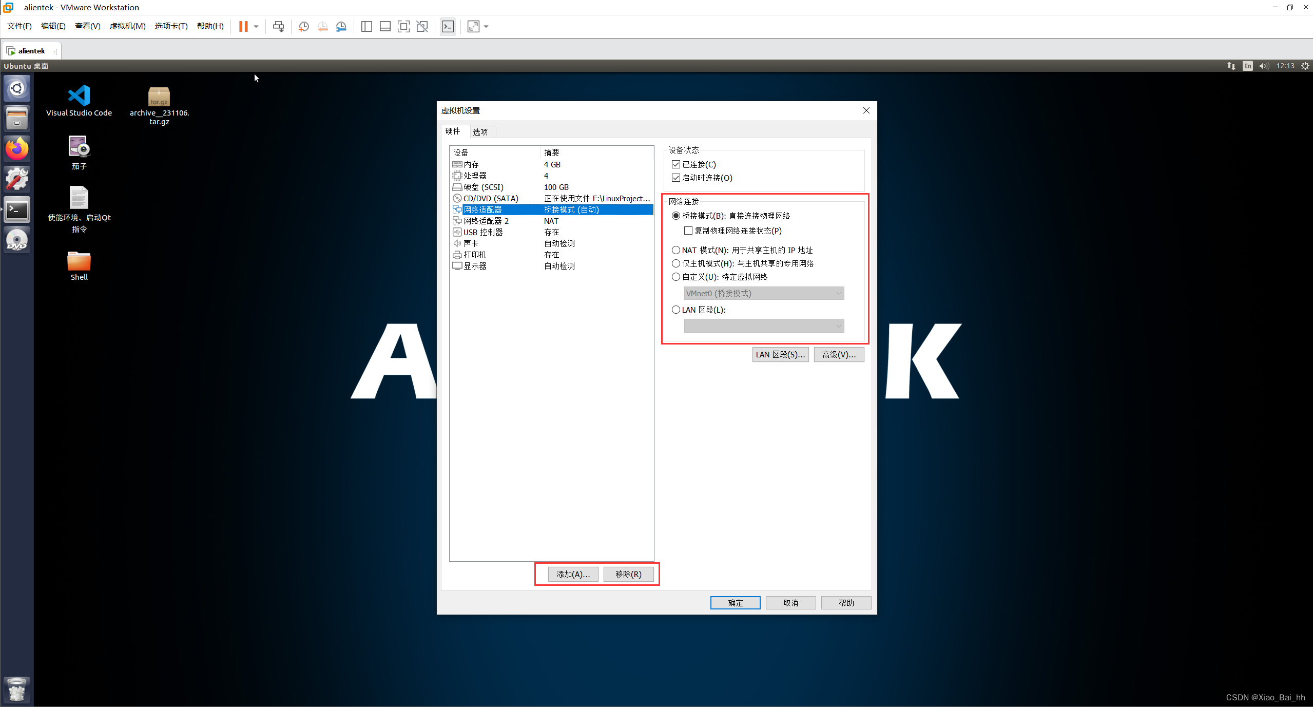
Task: Select NAT 模式(N) radio button
Action: pyautogui.click(x=676, y=250)
